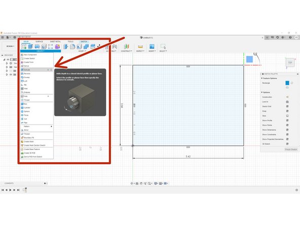Toggle the Show Profile checkbox
This screenshot has width=300, height=225.
pos(287,120)
